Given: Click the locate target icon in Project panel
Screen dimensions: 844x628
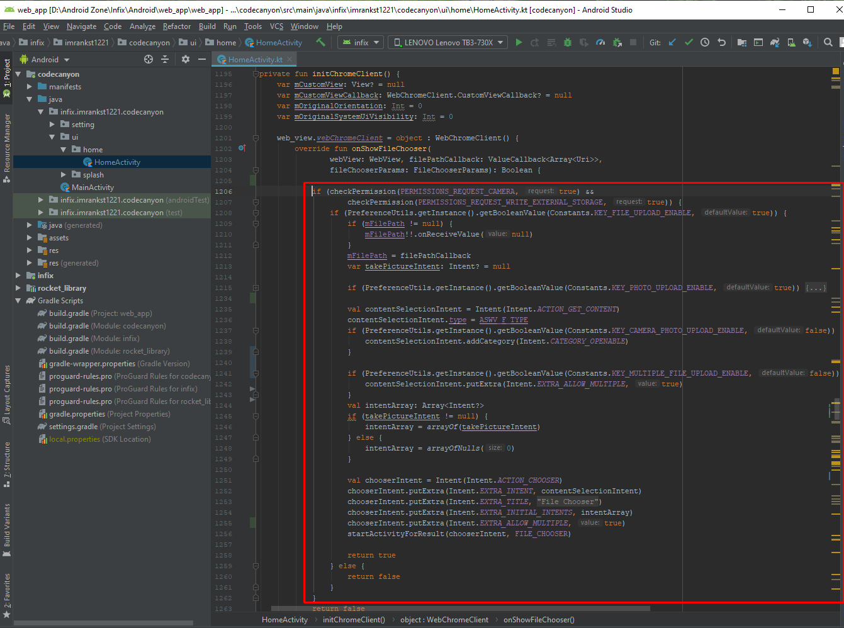Looking at the screenshot, I should pyautogui.click(x=149, y=59).
